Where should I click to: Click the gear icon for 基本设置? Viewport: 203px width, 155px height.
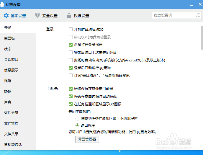[x=6, y=16]
